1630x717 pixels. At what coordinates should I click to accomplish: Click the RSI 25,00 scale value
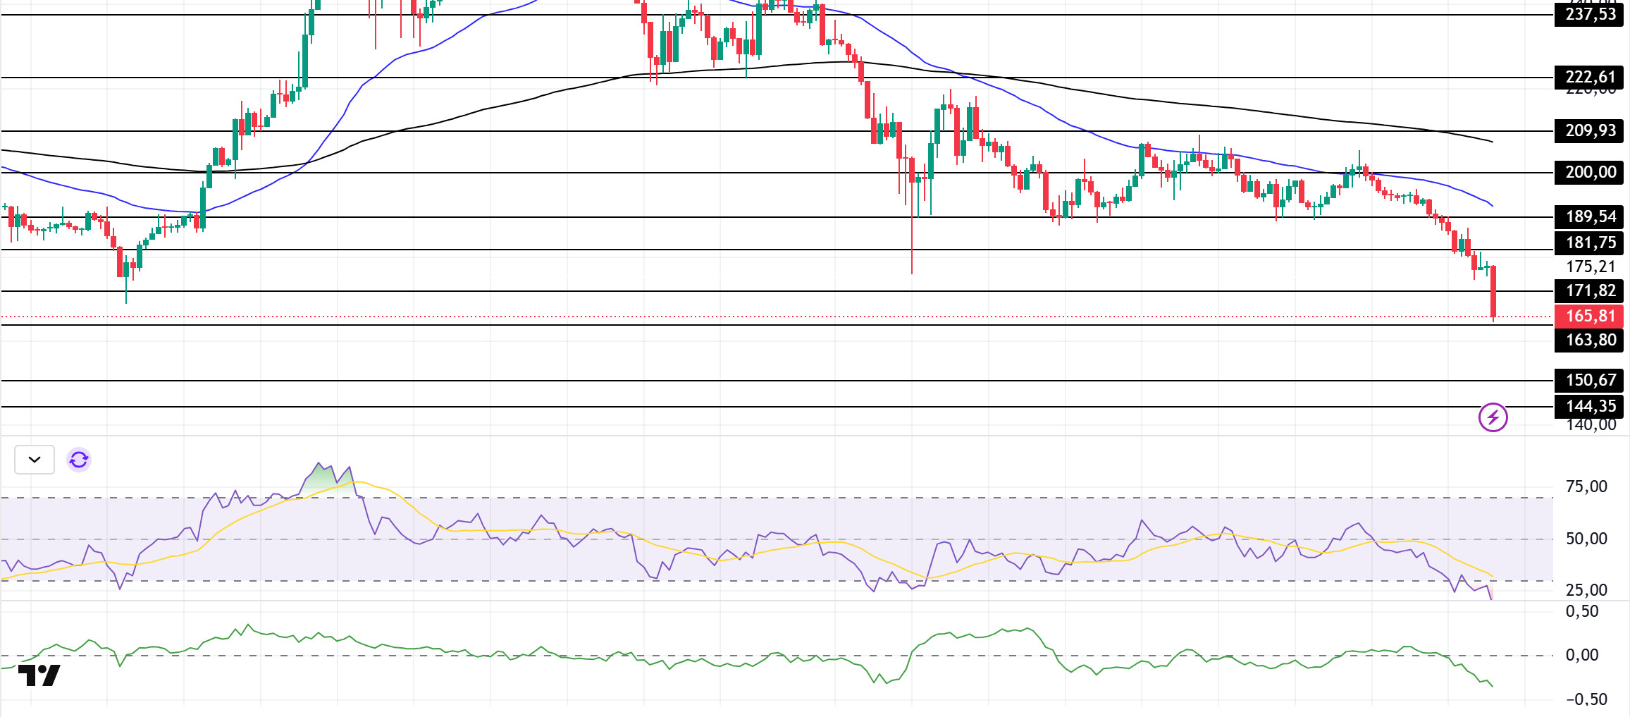(x=1586, y=591)
